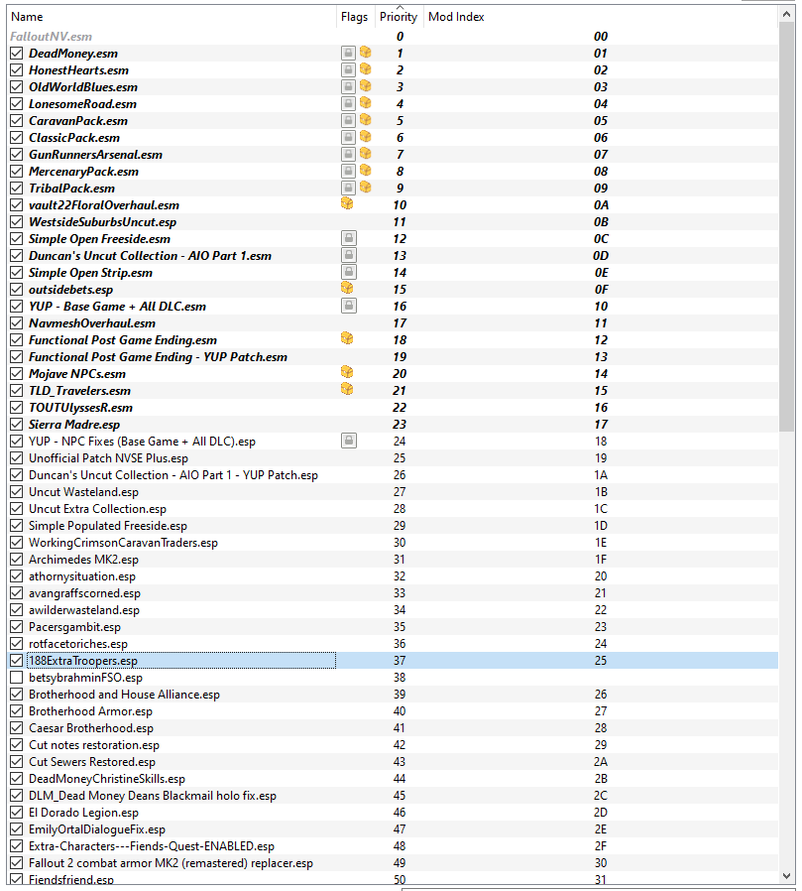
Task: Select the Brotherhood and House Alliance.esp name
Action: pos(124,695)
